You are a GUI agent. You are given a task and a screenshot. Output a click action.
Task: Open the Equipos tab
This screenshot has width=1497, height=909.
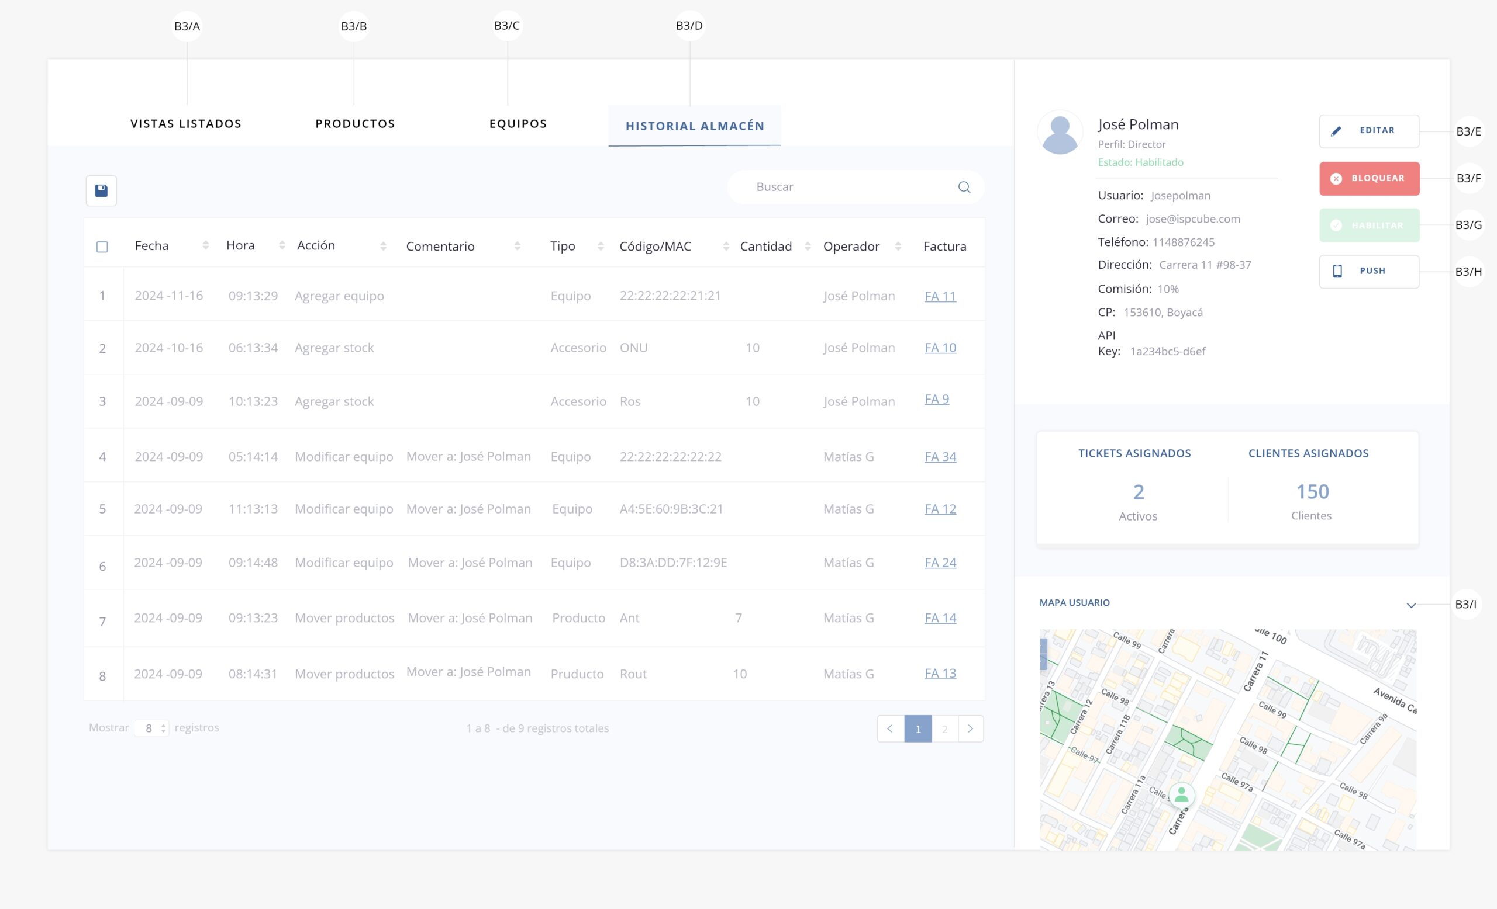[x=518, y=124]
